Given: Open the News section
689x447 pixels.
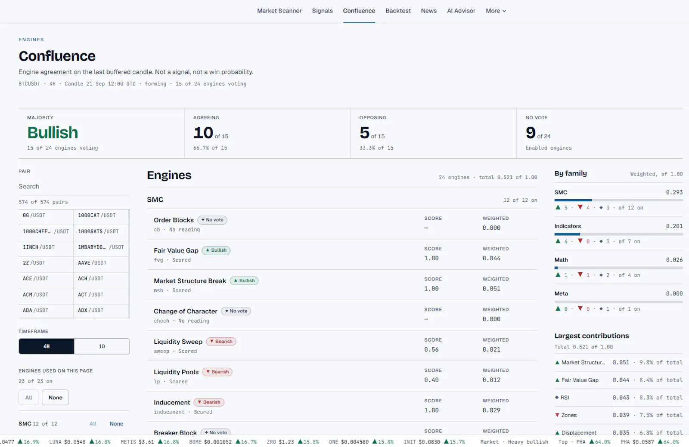Looking at the screenshot, I should pyautogui.click(x=428, y=11).
